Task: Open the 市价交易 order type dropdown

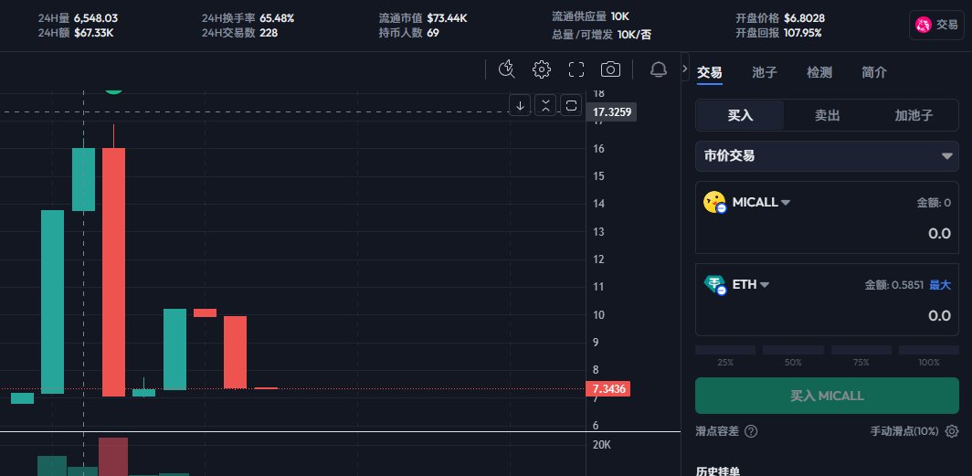Action: (827, 156)
